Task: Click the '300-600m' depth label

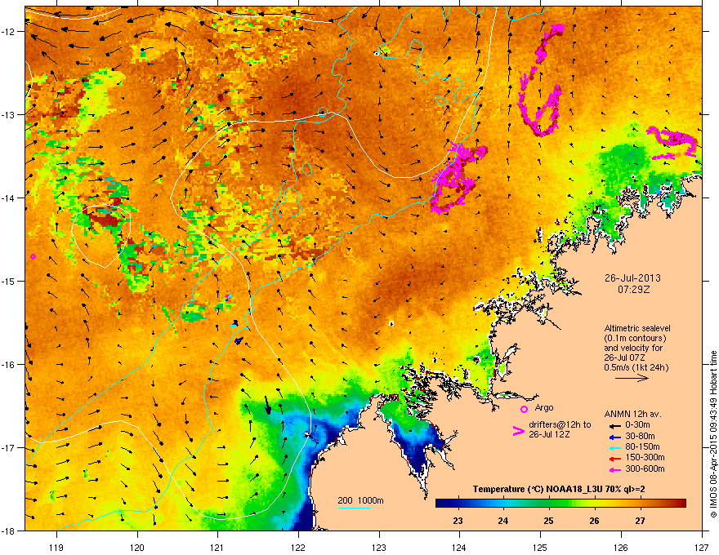Action: coord(645,468)
